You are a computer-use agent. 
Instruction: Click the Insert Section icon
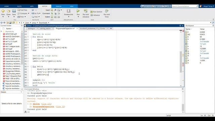(x=52, y=10)
